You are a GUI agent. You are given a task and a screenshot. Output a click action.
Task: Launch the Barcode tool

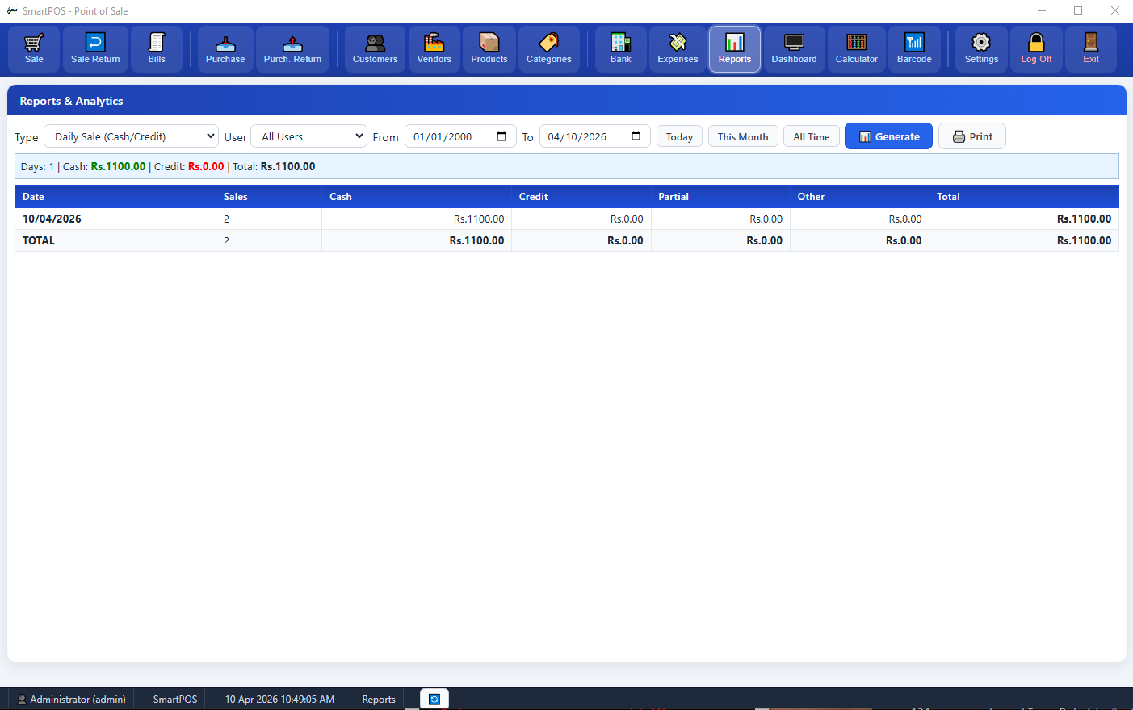click(x=914, y=49)
